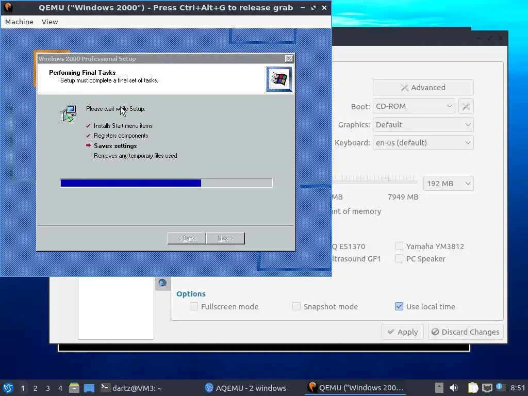
Task: Click the QEMU flame icon in title bar
Action: pyautogui.click(x=8, y=7)
